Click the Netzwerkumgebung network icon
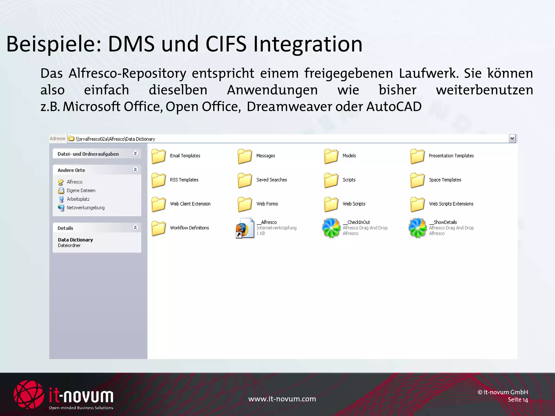555x416 pixels. click(61, 208)
